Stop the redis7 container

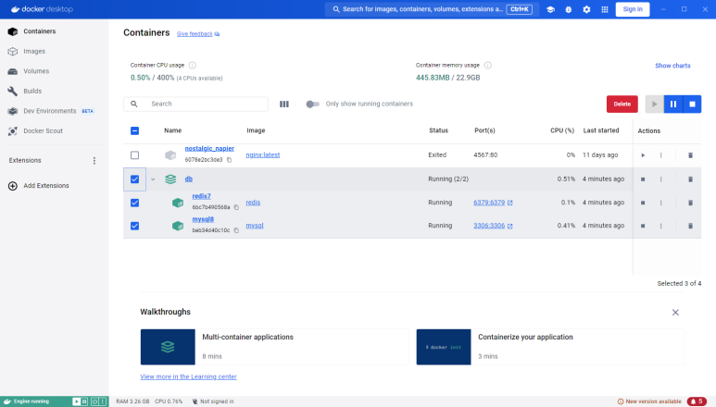[x=643, y=203]
